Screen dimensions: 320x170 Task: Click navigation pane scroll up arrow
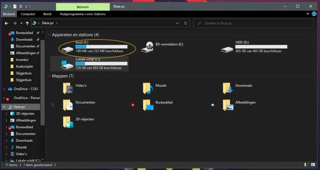(43, 32)
